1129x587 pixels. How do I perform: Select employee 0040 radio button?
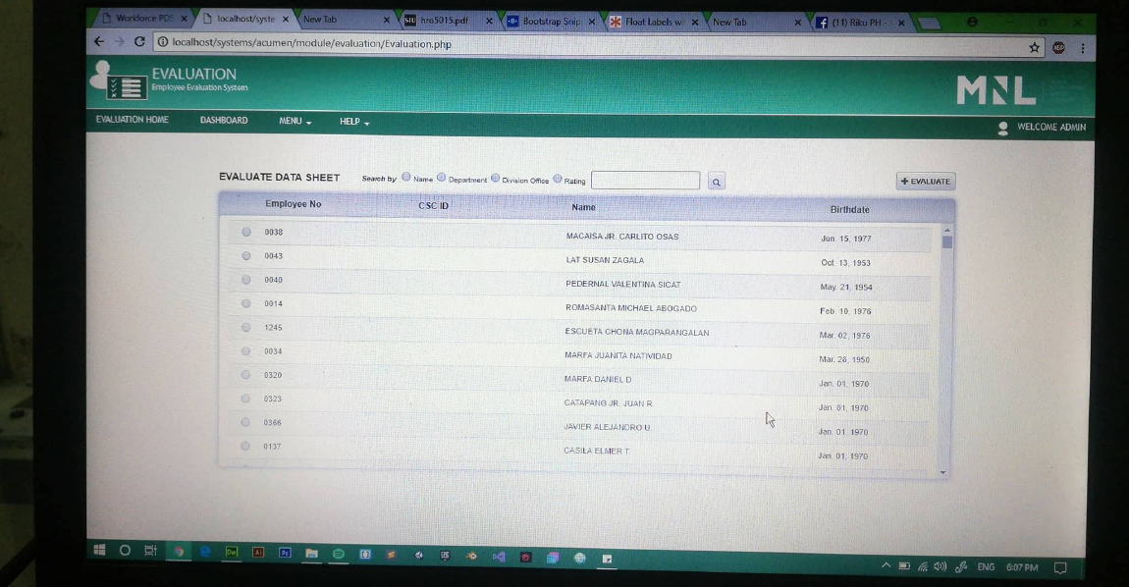click(x=246, y=280)
